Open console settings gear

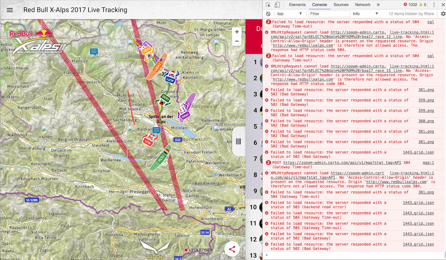point(443,14)
